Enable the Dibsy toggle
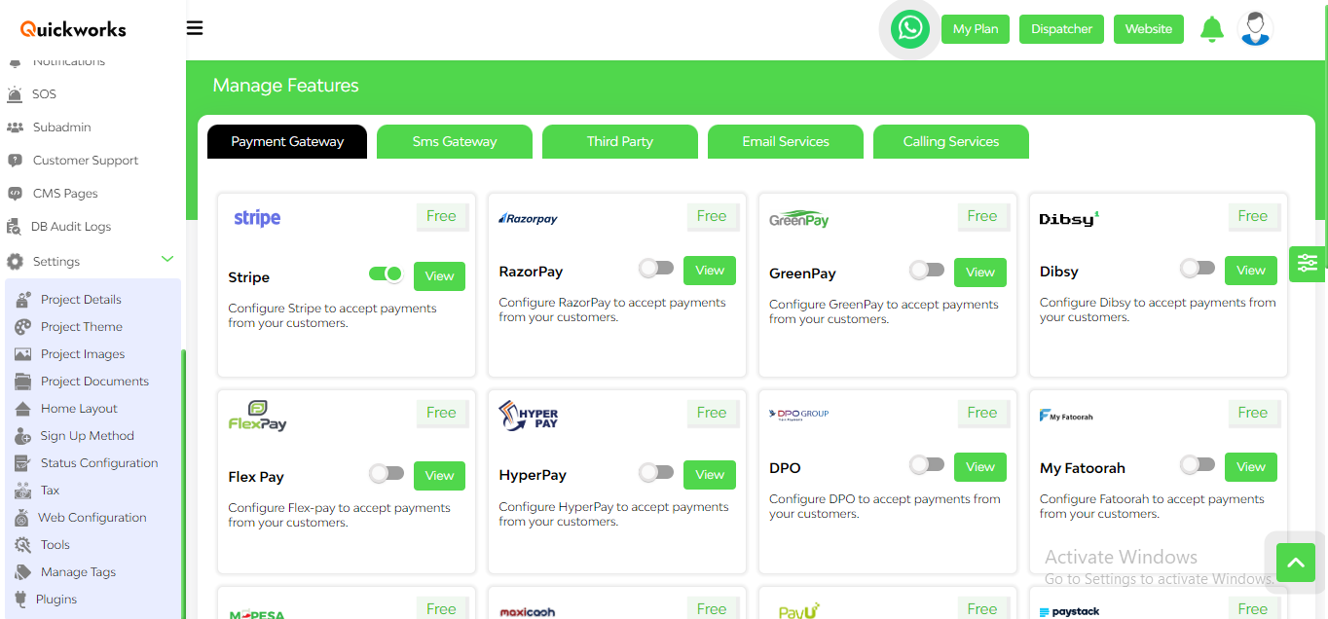Screen dimensions: 1328x619 (1198, 268)
